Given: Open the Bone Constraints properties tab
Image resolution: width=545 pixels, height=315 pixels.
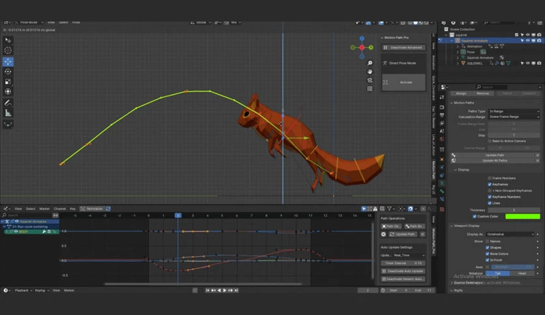Looking at the screenshot, I should click(x=442, y=199).
